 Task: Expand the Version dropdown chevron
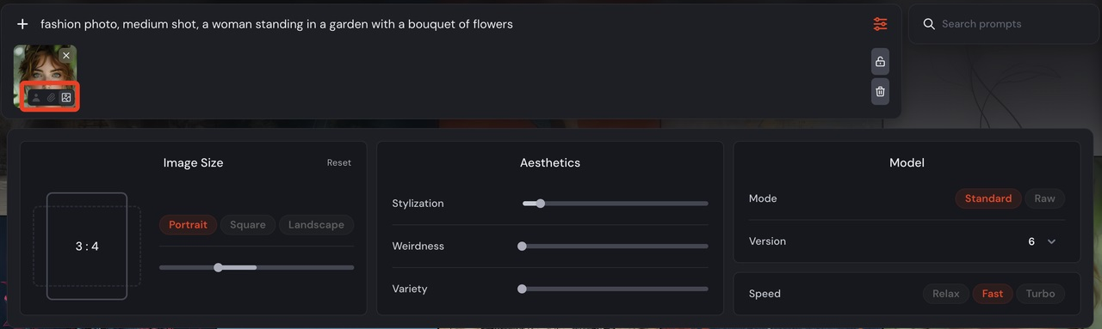tap(1051, 241)
